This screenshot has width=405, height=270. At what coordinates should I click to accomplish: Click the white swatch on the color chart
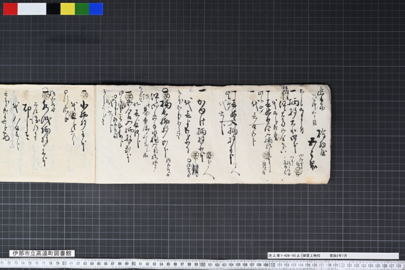click(x=32, y=9)
